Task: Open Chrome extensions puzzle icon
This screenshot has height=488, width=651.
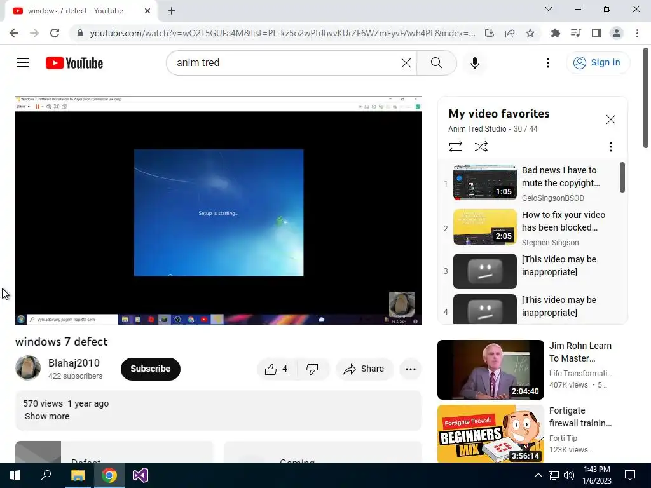Action: point(555,33)
